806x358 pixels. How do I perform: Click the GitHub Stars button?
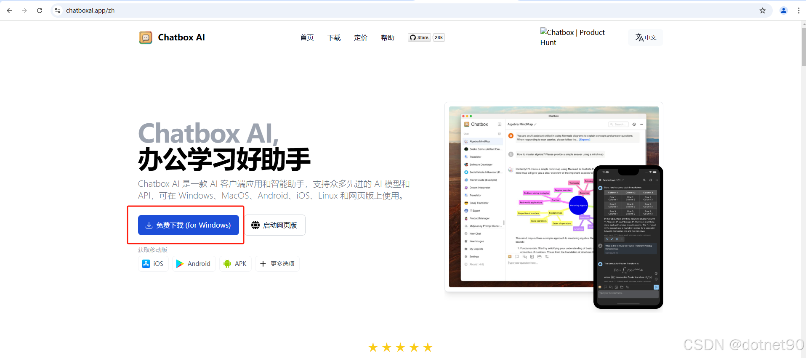click(x=419, y=37)
